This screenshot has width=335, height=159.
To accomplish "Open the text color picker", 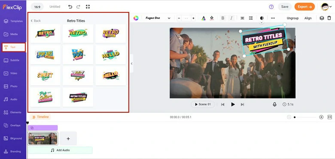I will point(204,18).
